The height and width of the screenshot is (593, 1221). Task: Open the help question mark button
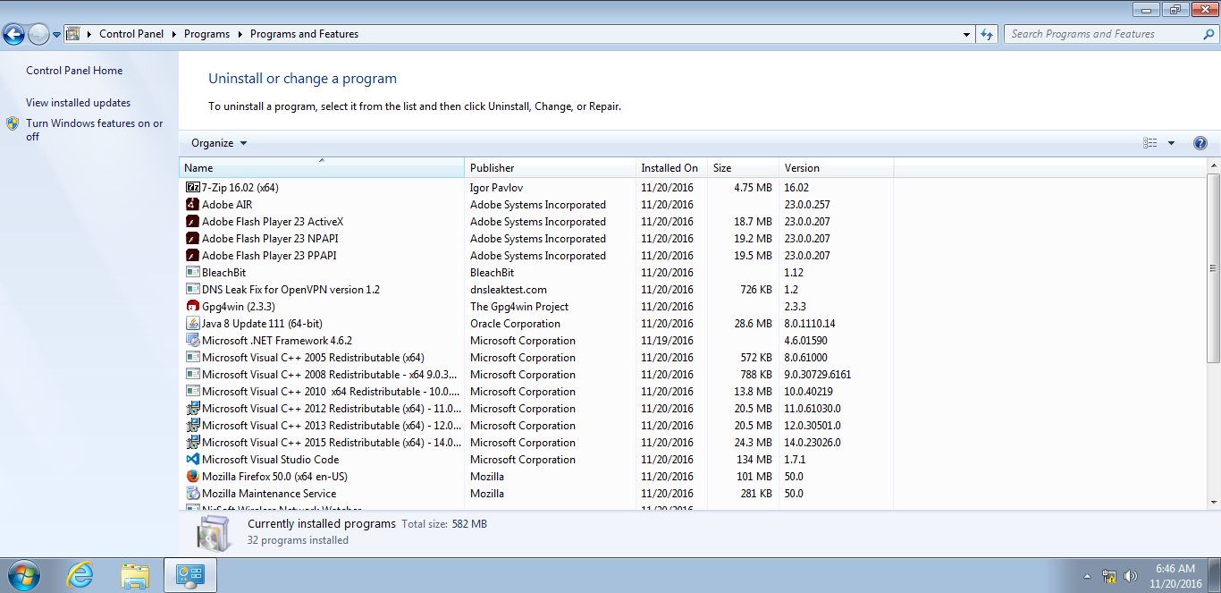click(1200, 143)
